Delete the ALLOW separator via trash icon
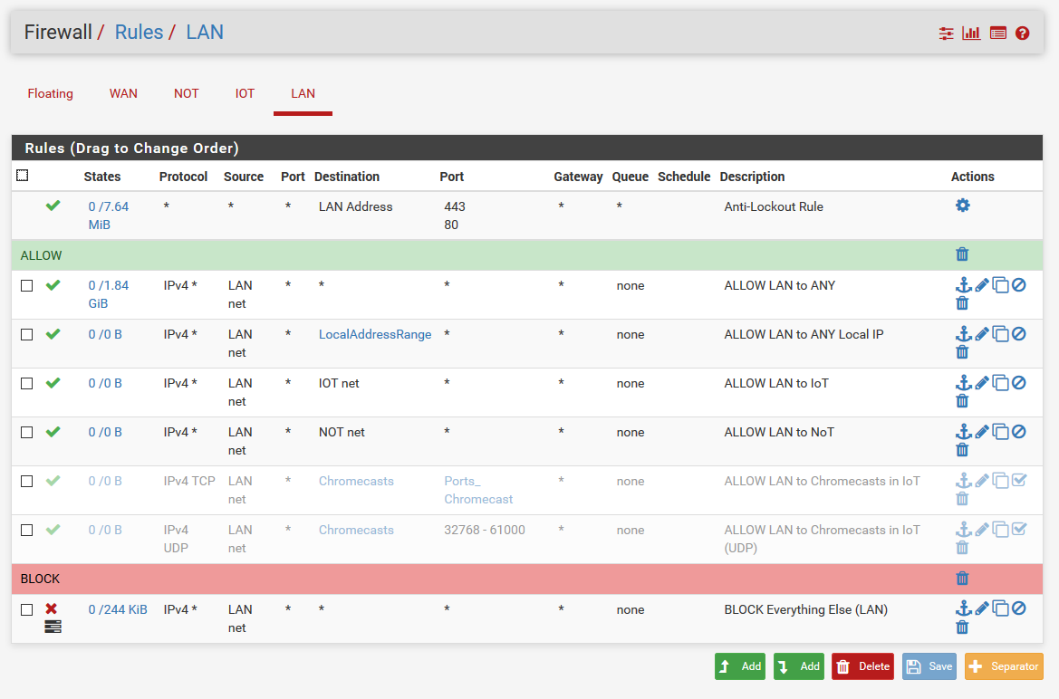 [x=962, y=255]
